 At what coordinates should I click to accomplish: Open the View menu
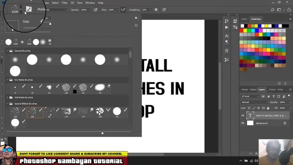(x=80, y=3)
